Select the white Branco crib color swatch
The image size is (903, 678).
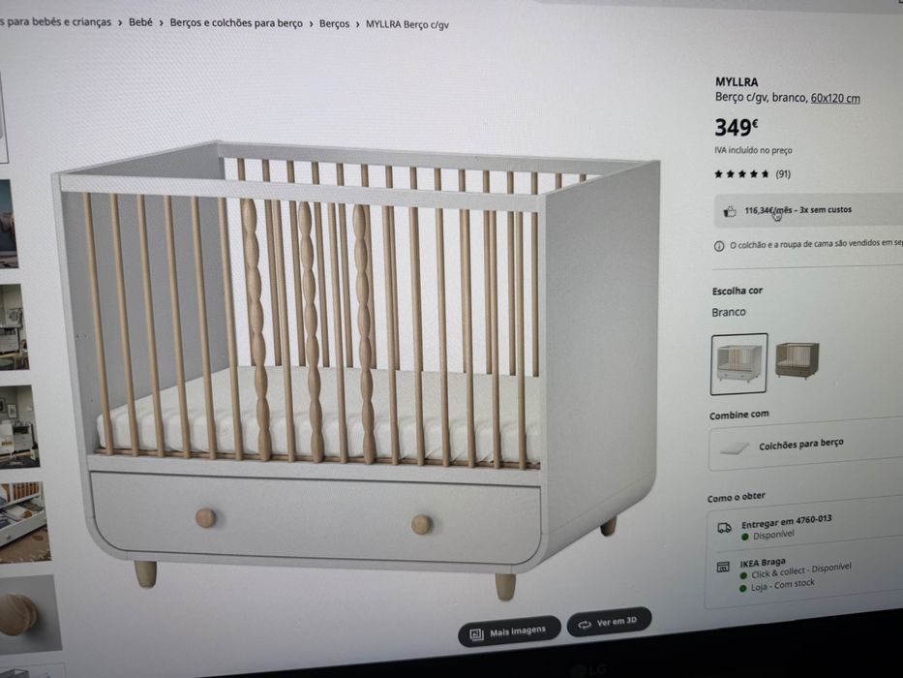pyautogui.click(x=738, y=364)
